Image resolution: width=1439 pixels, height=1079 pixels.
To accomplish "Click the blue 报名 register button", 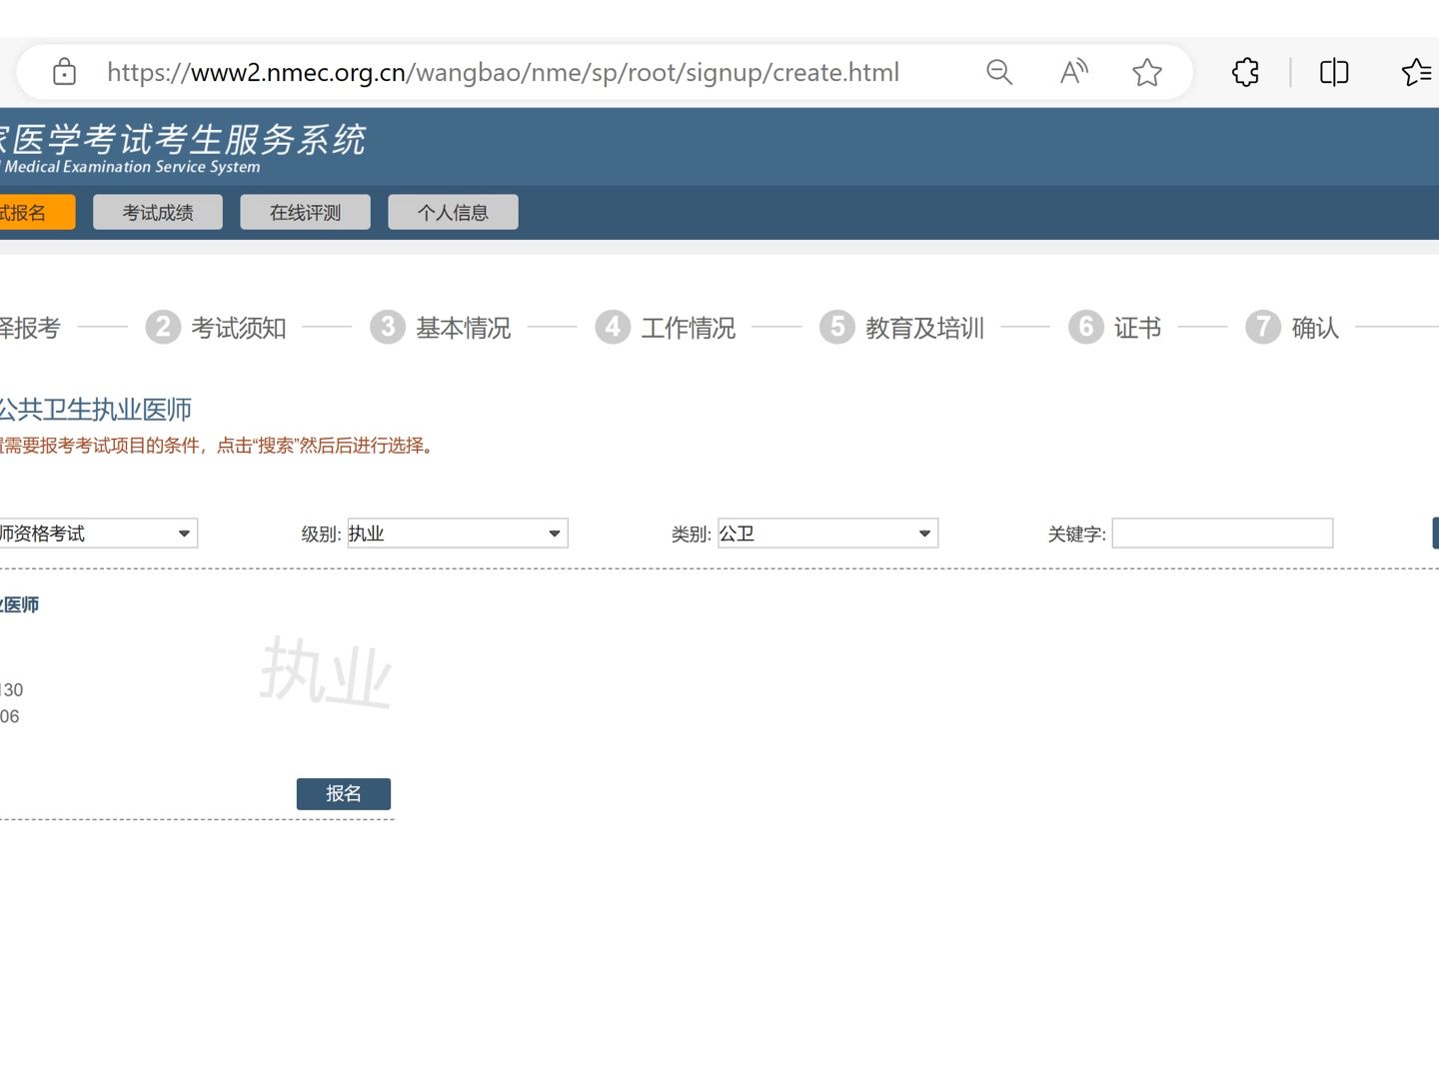I will tap(344, 793).
